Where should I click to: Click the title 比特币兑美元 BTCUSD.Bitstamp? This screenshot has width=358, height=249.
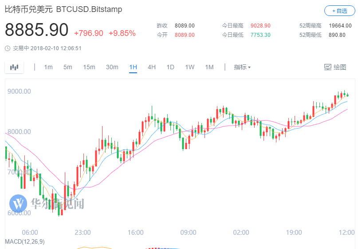[x=63, y=9]
